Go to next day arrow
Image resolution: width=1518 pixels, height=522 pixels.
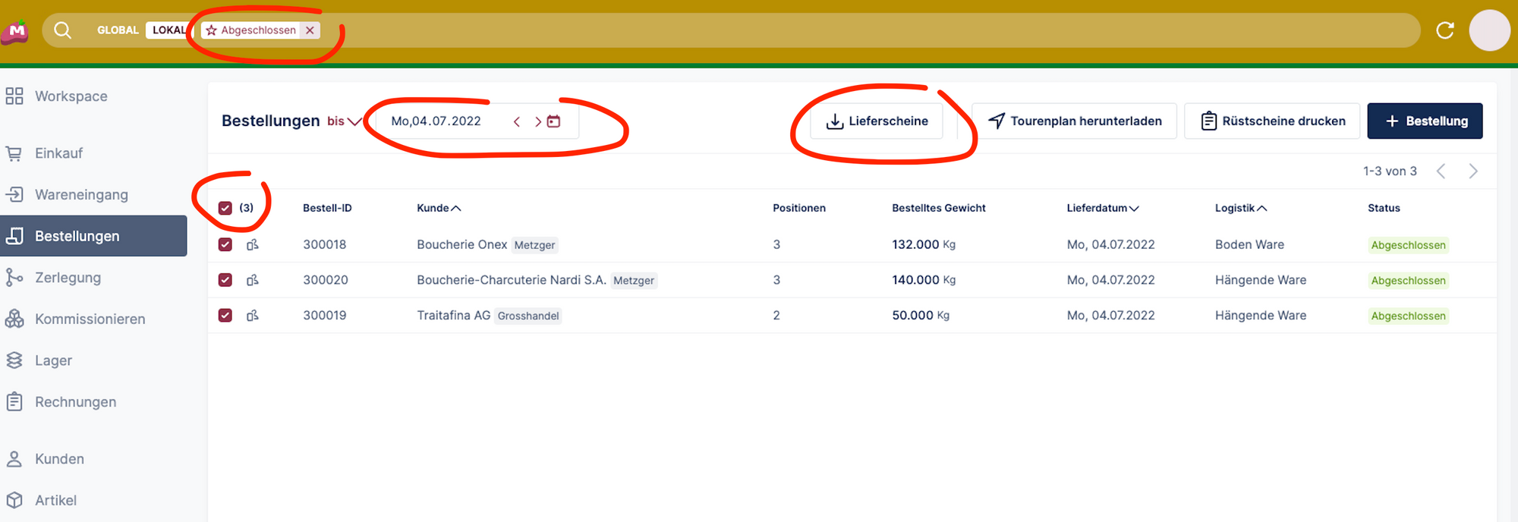point(537,121)
